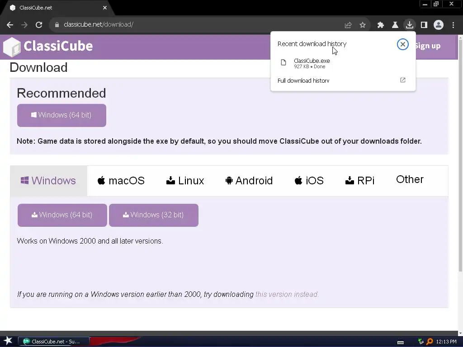Bookmark this page with the star icon

[x=363, y=25]
